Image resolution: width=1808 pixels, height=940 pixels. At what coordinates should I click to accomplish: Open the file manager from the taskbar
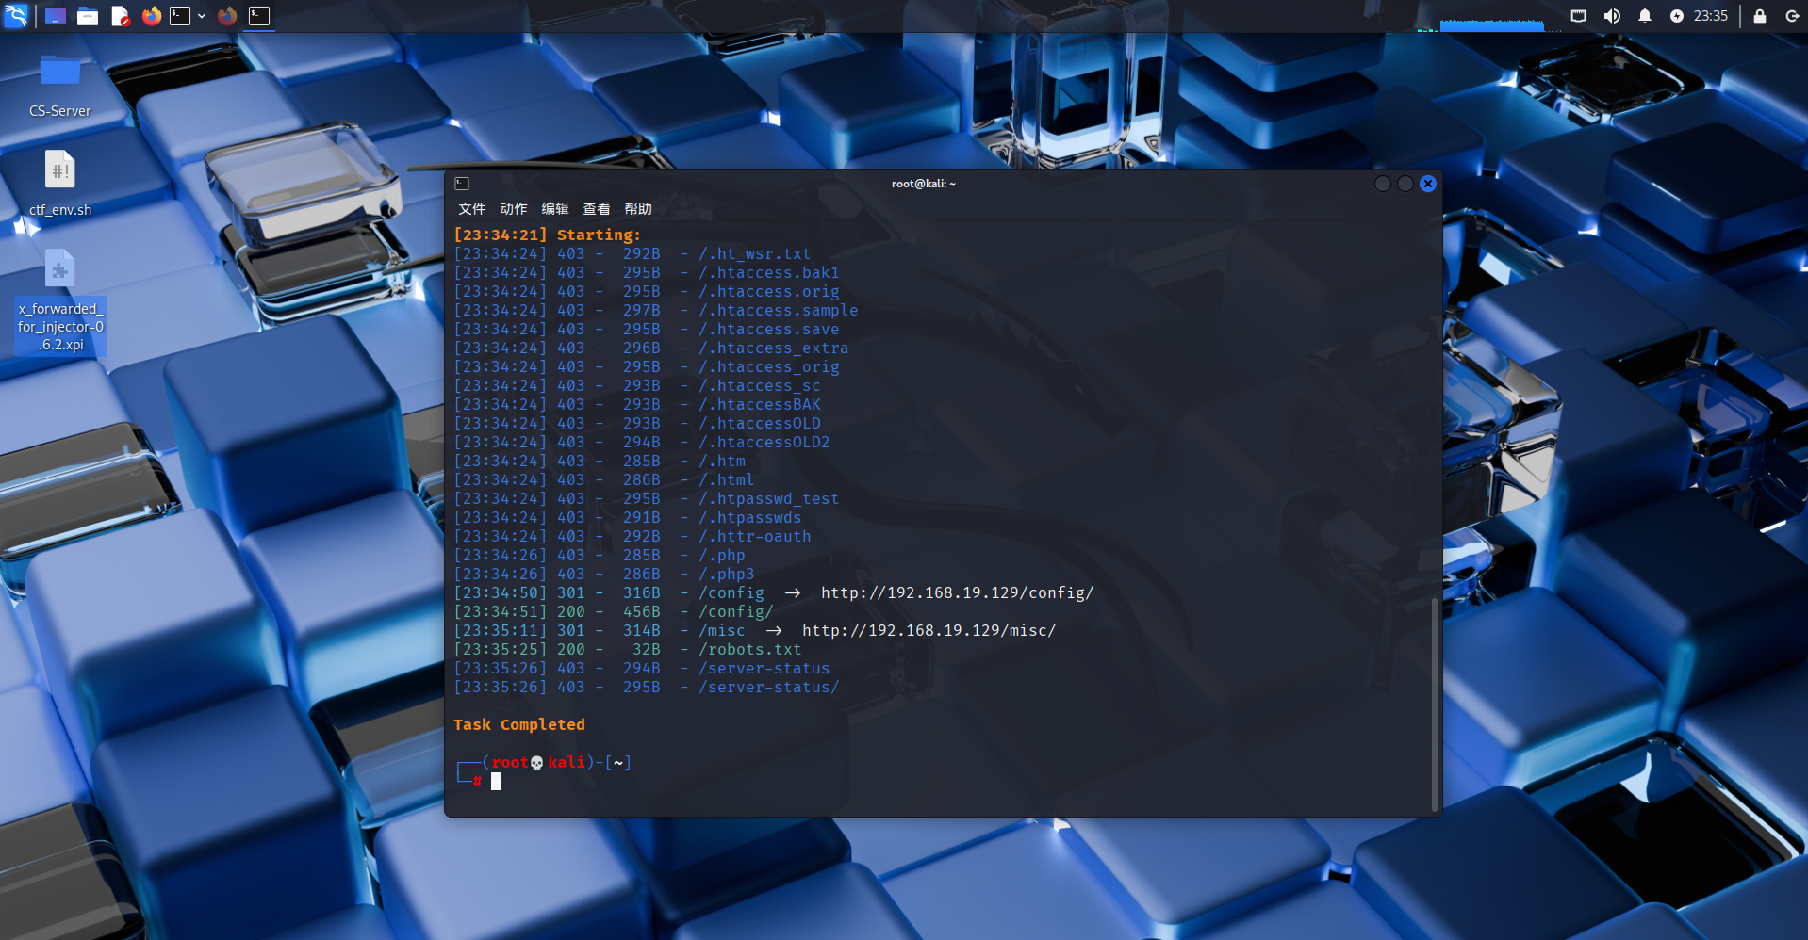[88, 16]
